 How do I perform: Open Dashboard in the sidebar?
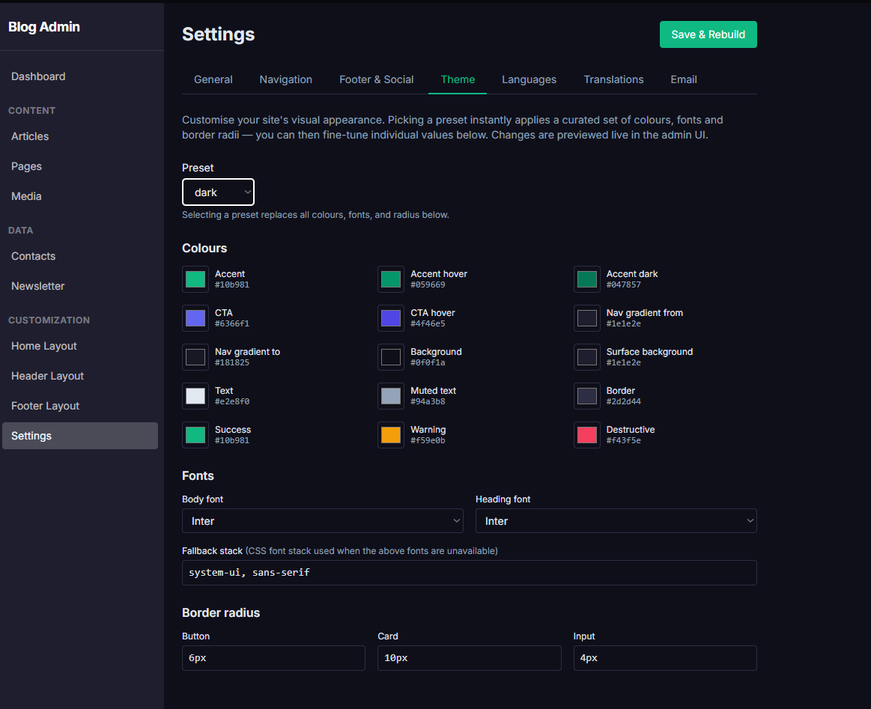click(x=80, y=76)
